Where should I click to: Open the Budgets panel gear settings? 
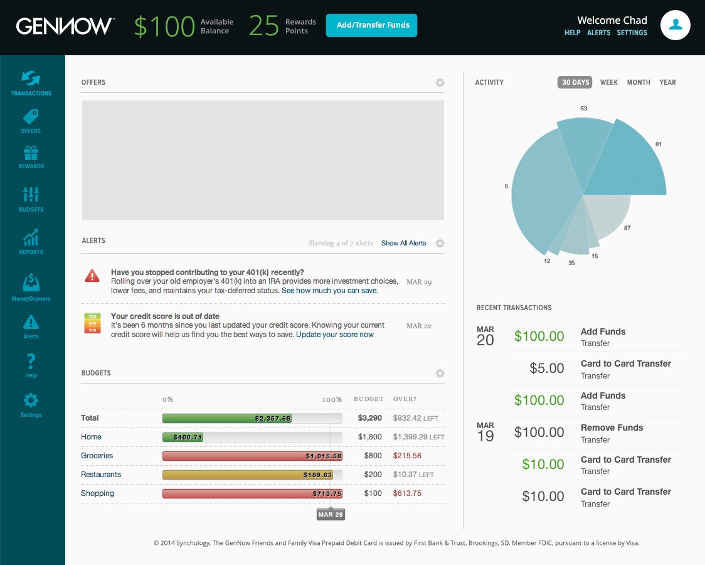pyautogui.click(x=440, y=374)
